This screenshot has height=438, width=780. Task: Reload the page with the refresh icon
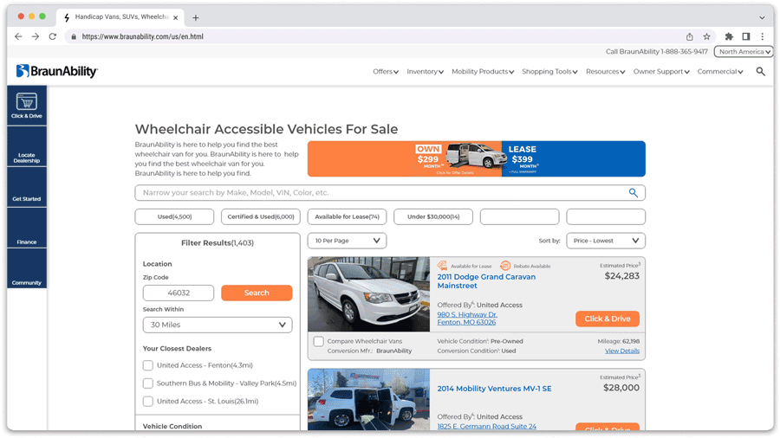tap(53, 36)
